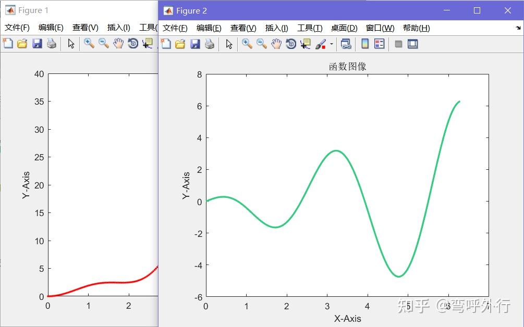Insert Legend using Figure 2 toolbar icon
Image resolution: width=524 pixels, height=327 pixels.
click(x=379, y=44)
